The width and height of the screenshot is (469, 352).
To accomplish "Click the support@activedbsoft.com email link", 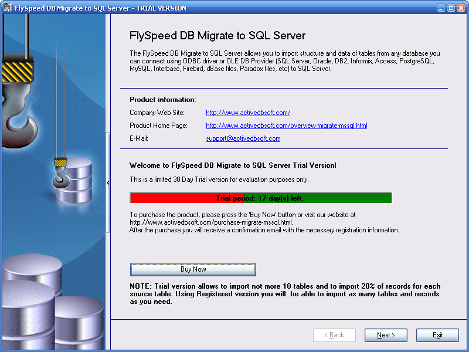I will [243, 138].
